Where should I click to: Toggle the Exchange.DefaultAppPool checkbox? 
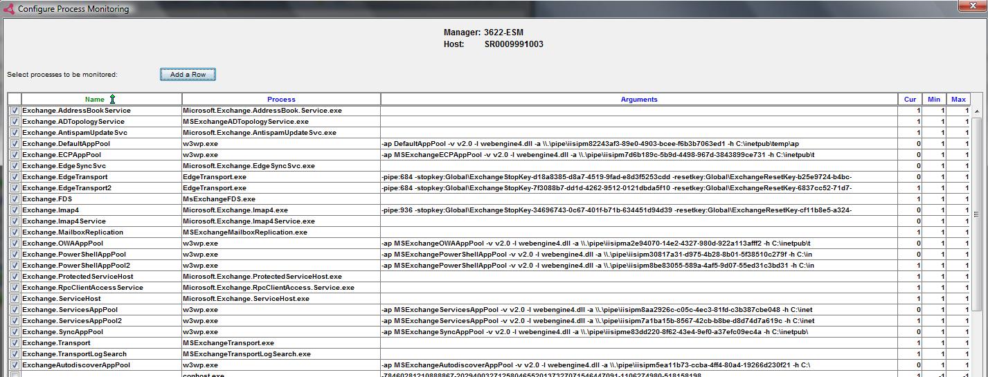tap(15, 144)
